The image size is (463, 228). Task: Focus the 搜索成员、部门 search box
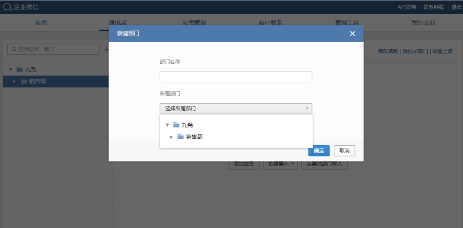tap(53, 49)
